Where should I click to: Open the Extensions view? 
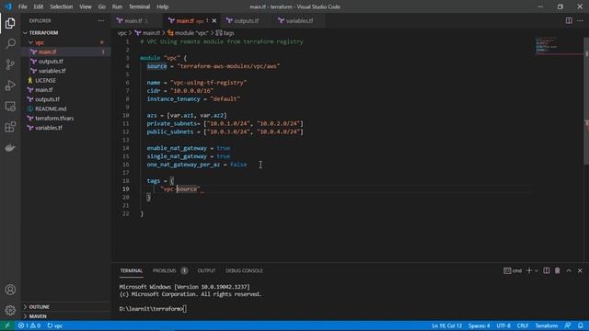(x=10, y=127)
